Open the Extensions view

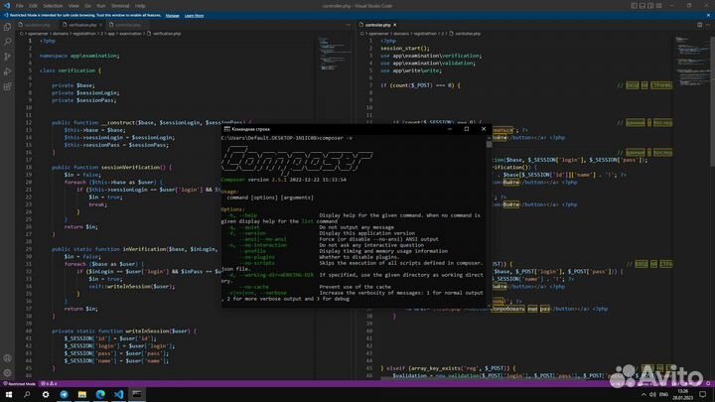[7, 86]
